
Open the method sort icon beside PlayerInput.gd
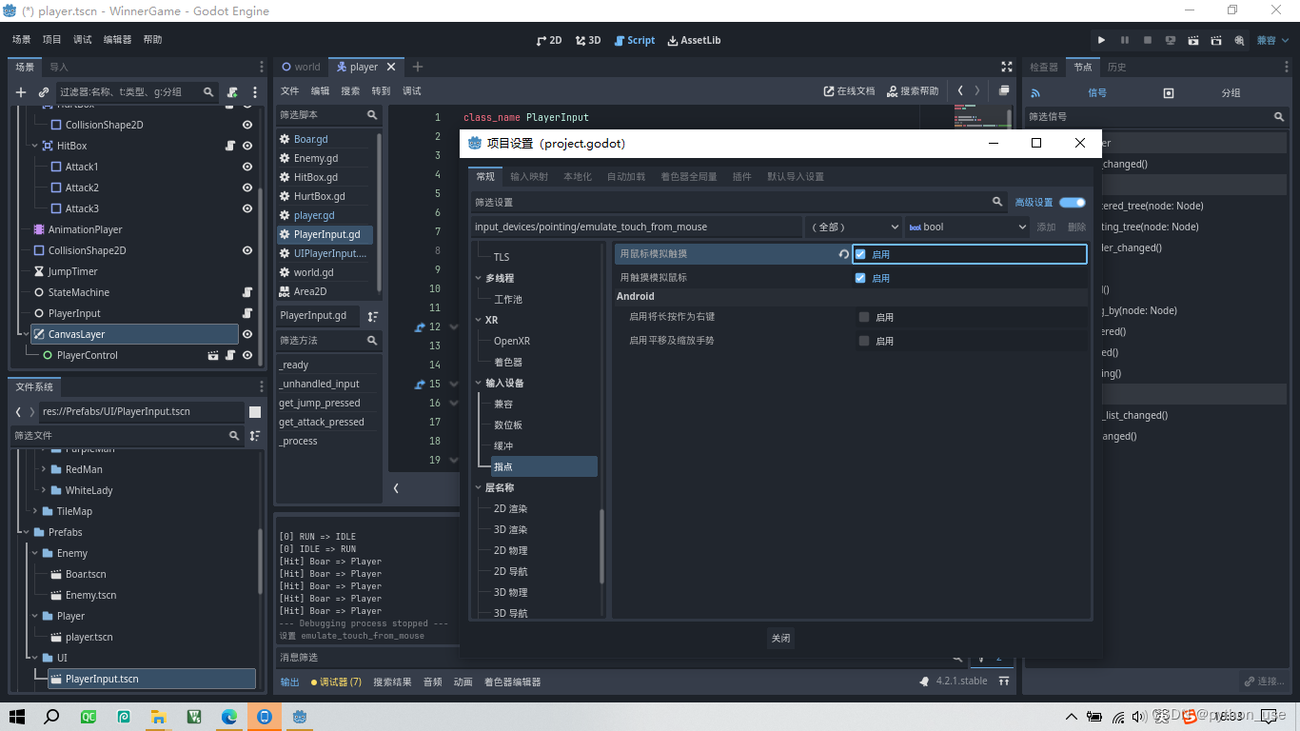[370, 315]
